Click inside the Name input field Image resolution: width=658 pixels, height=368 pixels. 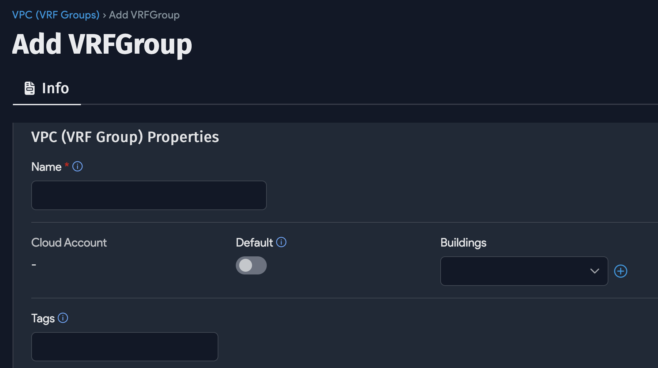tap(149, 195)
